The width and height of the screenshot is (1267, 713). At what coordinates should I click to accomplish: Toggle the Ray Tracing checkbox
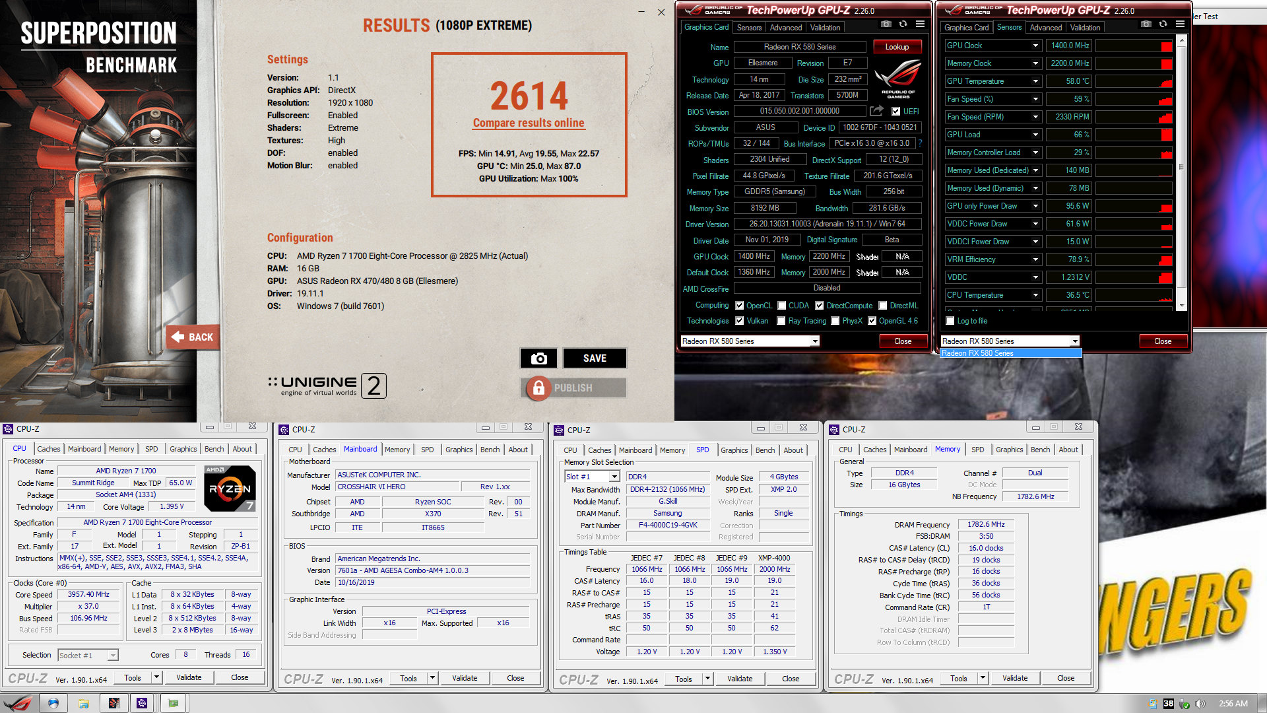[781, 321]
